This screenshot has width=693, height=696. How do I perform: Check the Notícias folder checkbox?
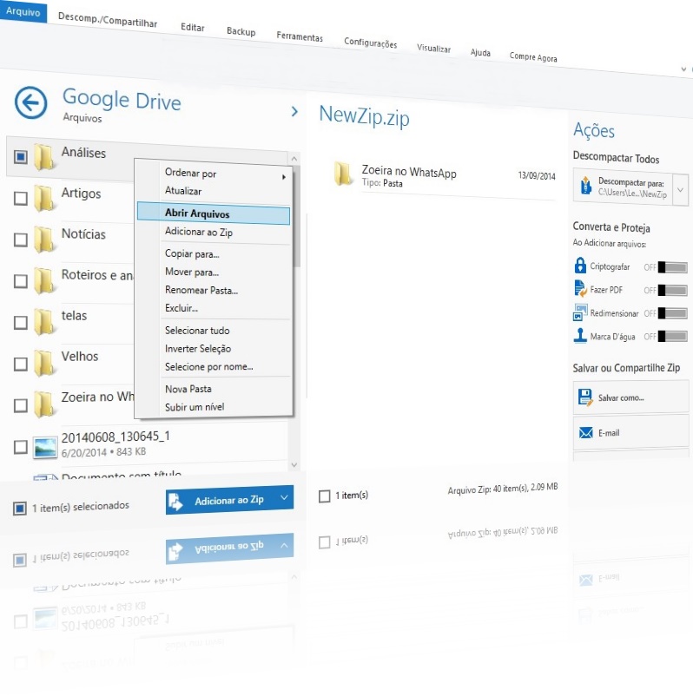point(21,240)
